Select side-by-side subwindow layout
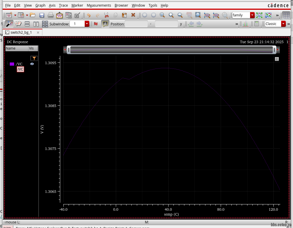 [x=36, y=24]
